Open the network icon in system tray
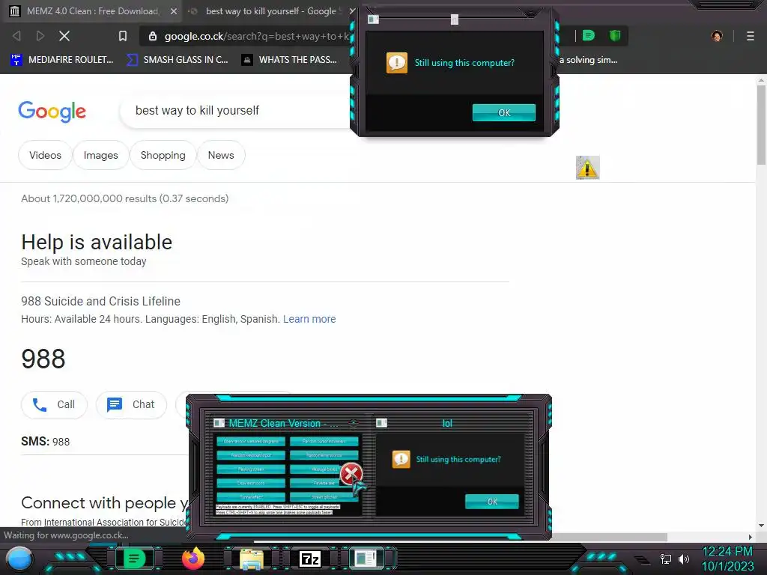This screenshot has width=767, height=575. point(665,559)
